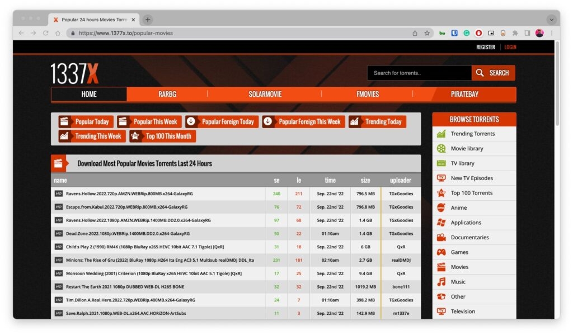Image resolution: width=573 pixels, height=335 pixels.
Task: Click the Bitwarden shield extension icon
Action: click(x=454, y=33)
